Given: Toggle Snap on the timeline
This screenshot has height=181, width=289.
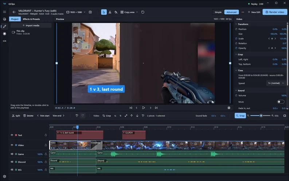Looking at the screenshot, I should pyautogui.click(x=240, y=116).
